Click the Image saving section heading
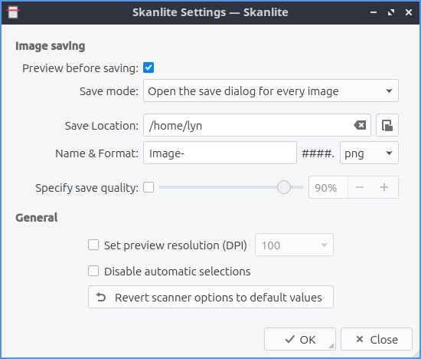 (51, 46)
